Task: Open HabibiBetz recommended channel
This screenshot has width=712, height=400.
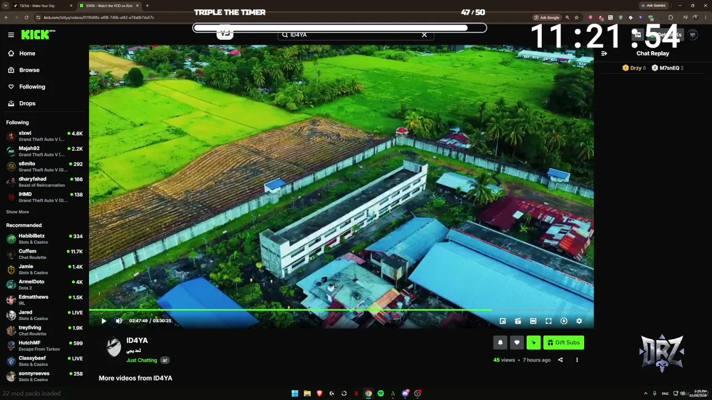Action: [x=44, y=238]
